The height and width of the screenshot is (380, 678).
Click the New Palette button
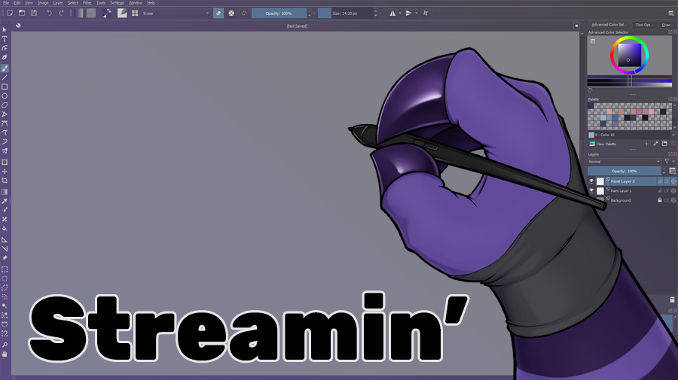(x=603, y=144)
